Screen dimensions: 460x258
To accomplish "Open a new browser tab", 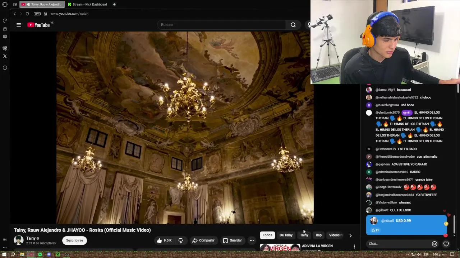I will 114,4.
